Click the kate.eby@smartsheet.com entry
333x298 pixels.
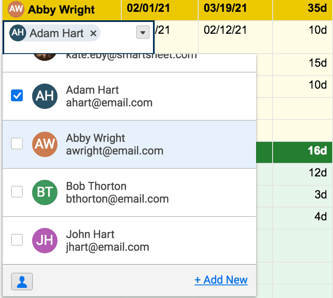click(x=129, y=63)
